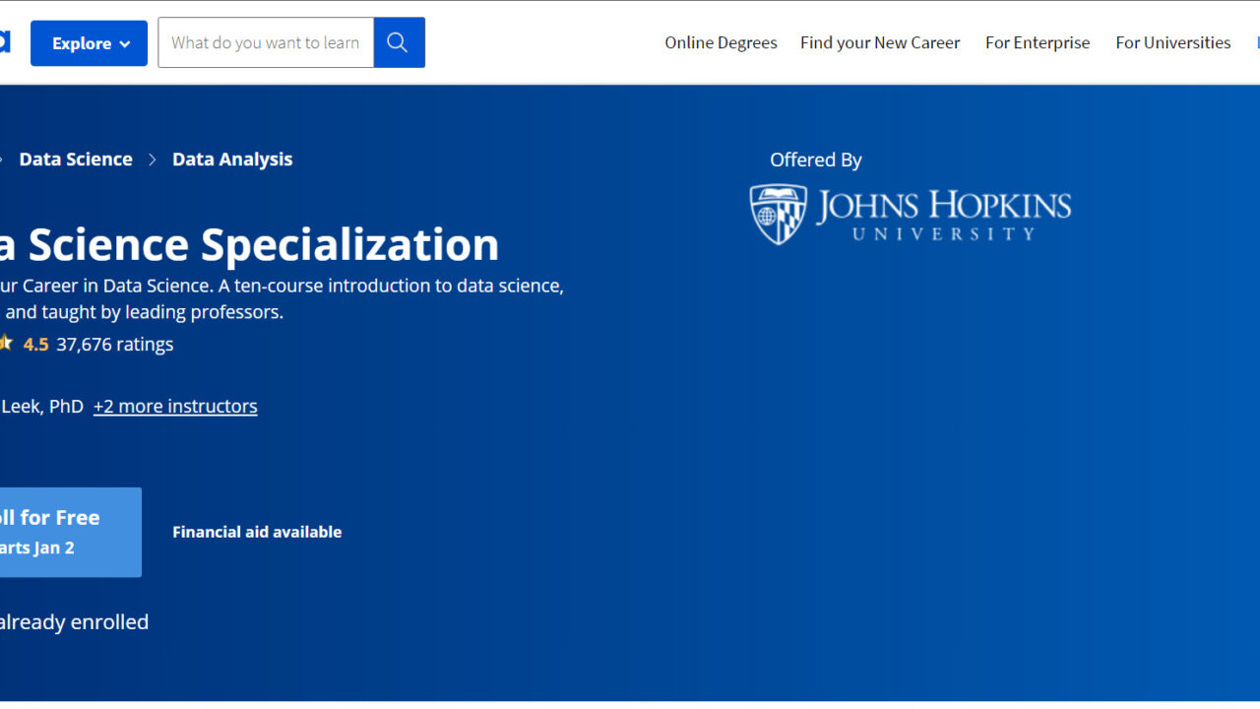1260x709 pixels.
Task: Click the Data Science Specialization heading
Action: (x=249, y=244)
